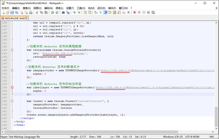
Task: Save the current file with the Save icon
Action: coord(12,13)
